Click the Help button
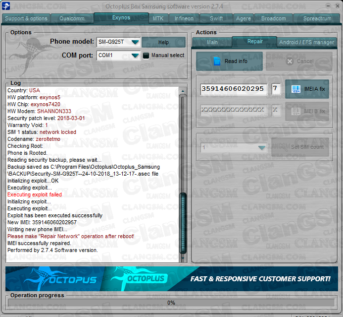343x317 pixels. tap(163, 42)
